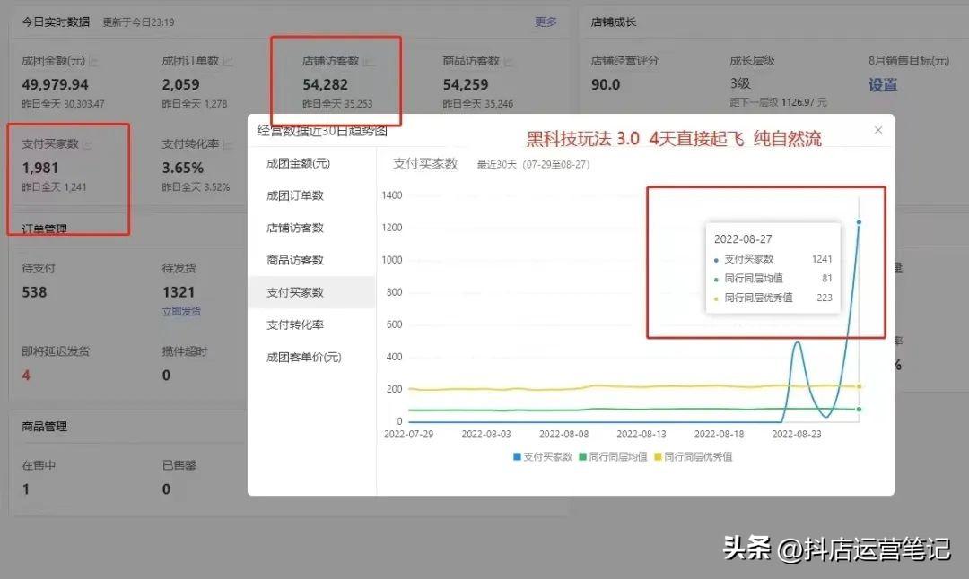The image size is (969, 579).
Task: Open trend chart icon beside 店铺访客数
Action: 369,61
